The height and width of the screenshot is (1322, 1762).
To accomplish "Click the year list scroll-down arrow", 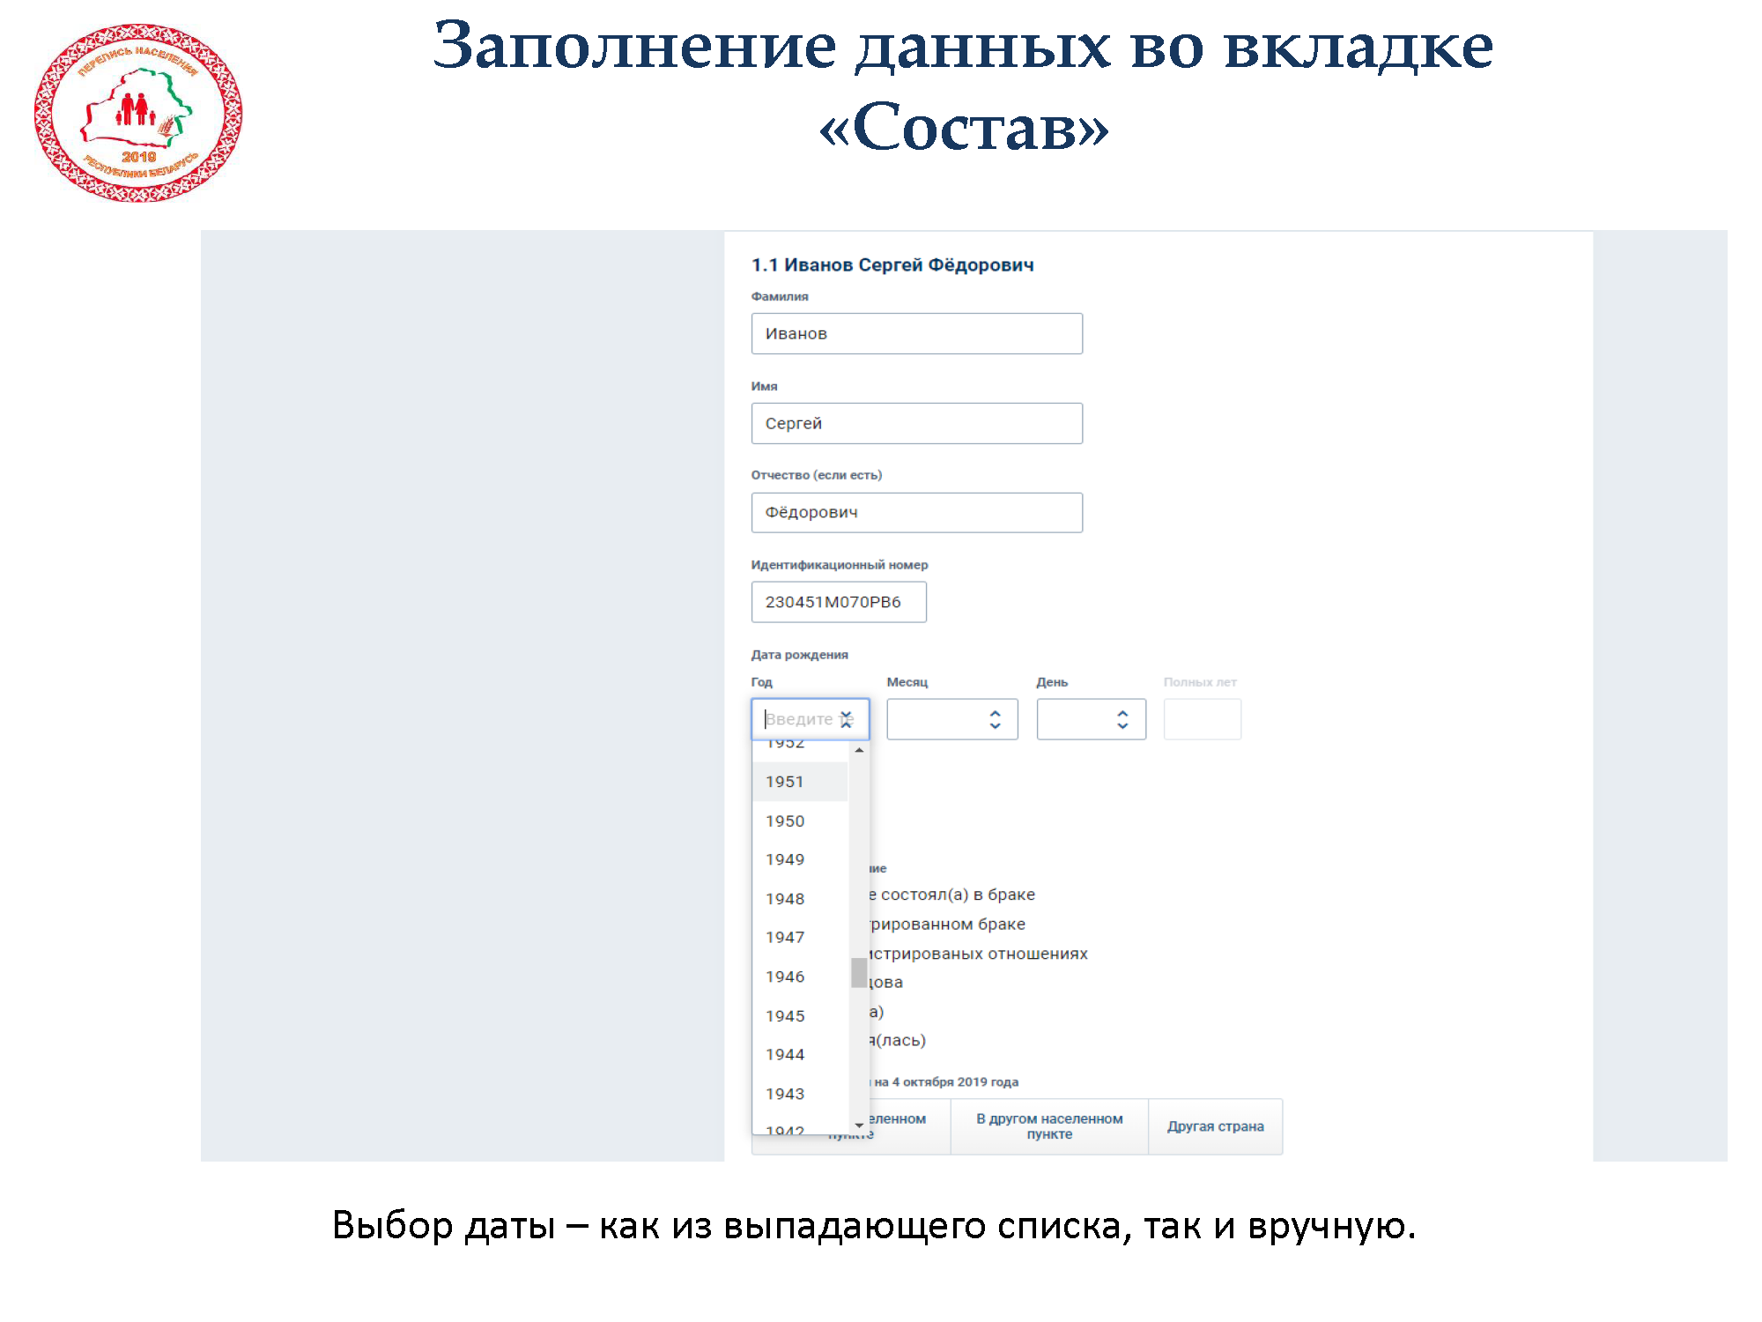I will tap(859, 1125).
